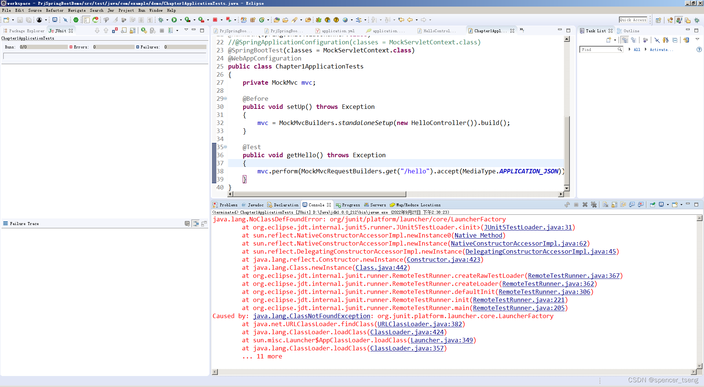This screenshot has height=387, width=704.
Task: Terminate the process in the Console toolbar
Action: click(x=576, y=205)
